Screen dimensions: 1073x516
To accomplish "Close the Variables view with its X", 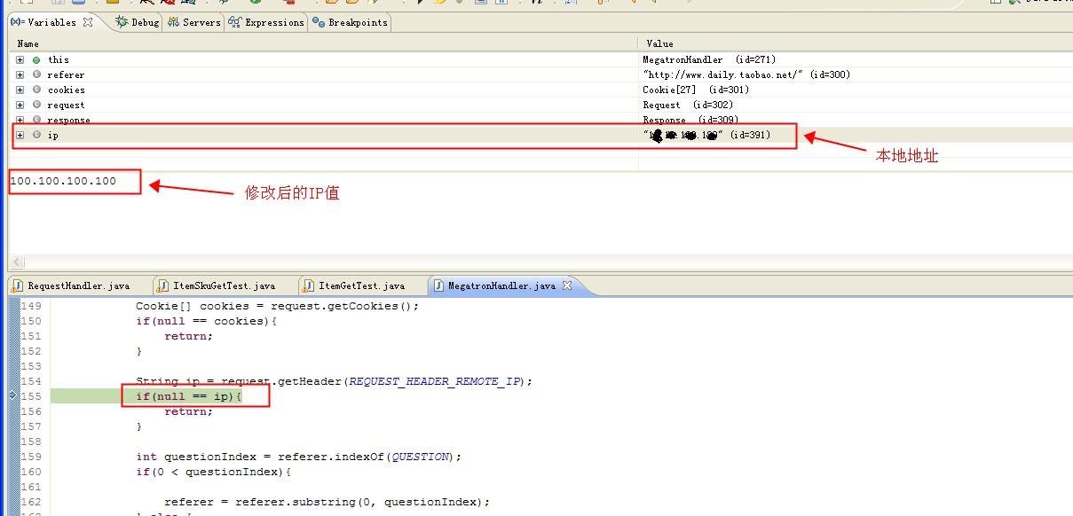I will coord(88,22).
